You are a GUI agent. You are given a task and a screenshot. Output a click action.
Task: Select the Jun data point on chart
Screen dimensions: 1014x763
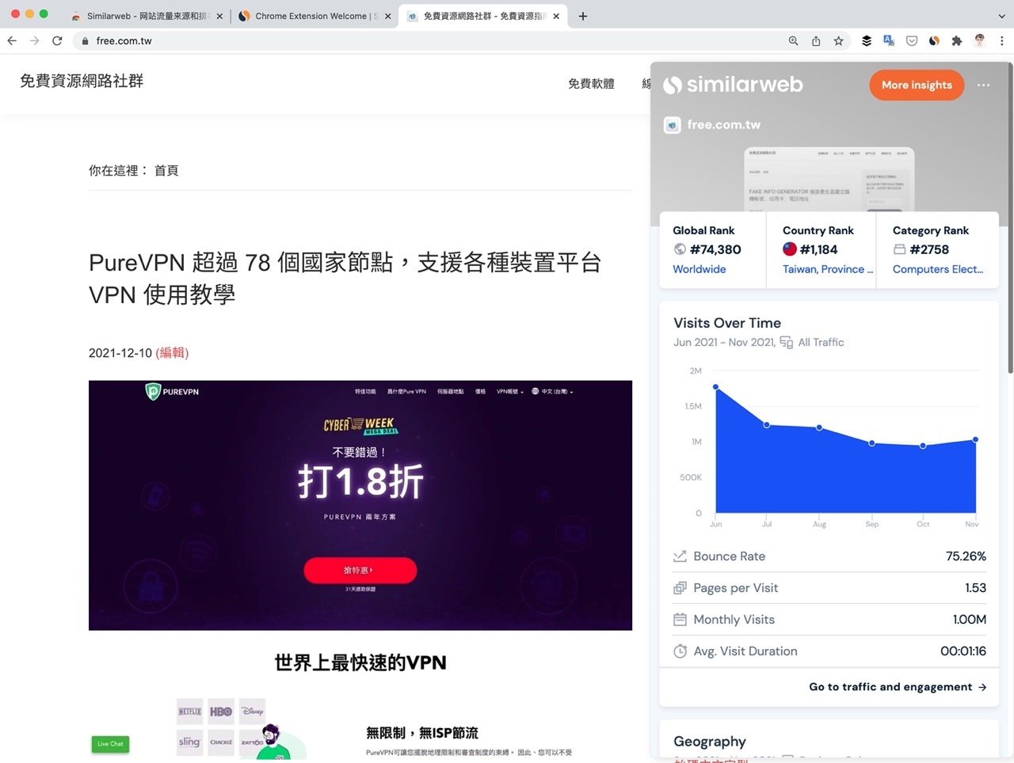[716, 387]
